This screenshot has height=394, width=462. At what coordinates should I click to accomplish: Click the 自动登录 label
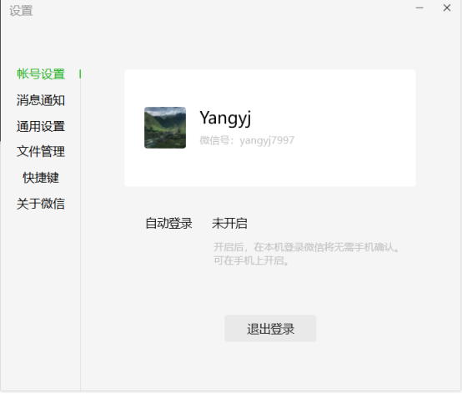click(x=168, y=223)
